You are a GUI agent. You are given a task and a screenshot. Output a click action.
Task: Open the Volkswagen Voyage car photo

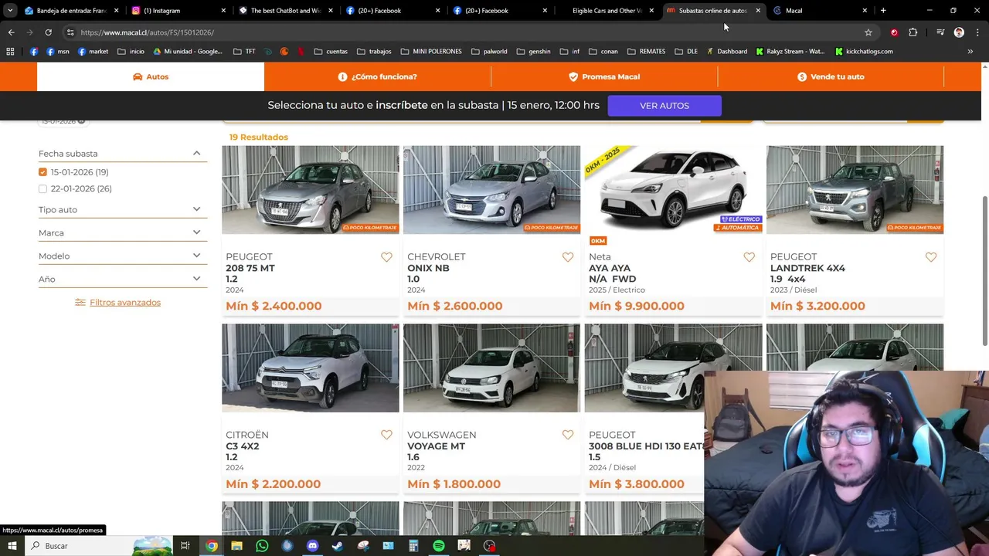pos(491,368)
